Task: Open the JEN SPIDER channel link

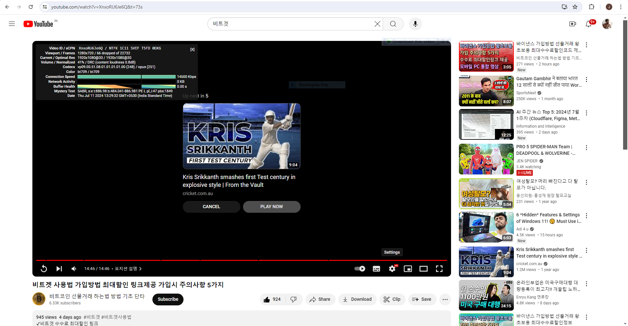Action: (x=527, y=161)
